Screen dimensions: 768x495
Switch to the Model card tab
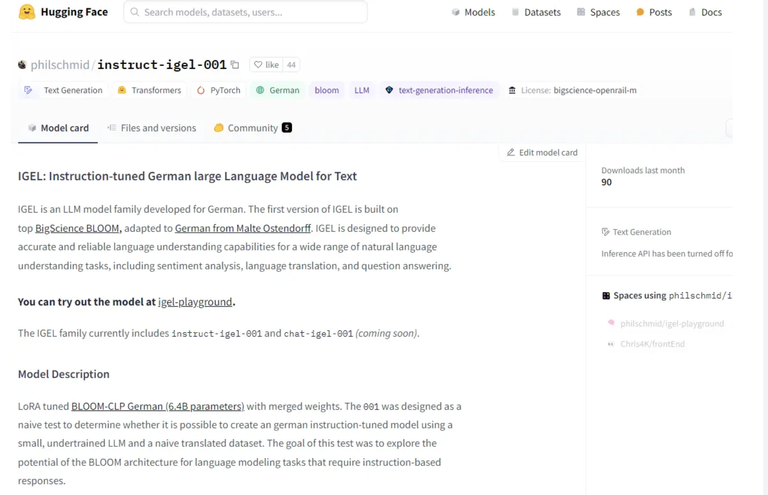58,128
